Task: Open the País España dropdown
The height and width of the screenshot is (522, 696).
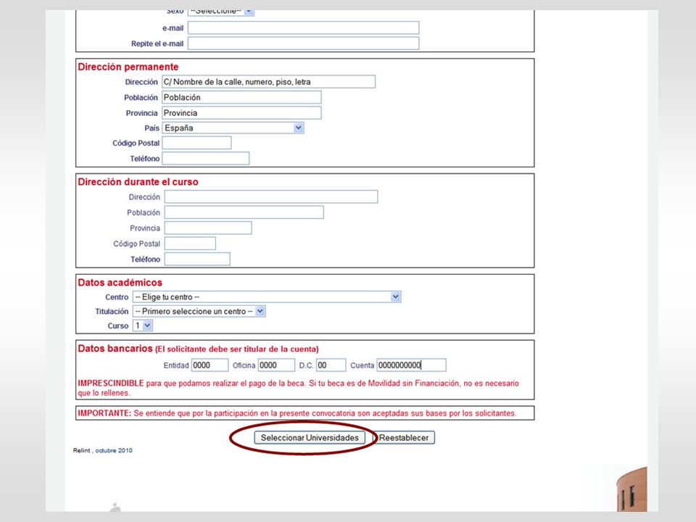Action: click(233, 128)
